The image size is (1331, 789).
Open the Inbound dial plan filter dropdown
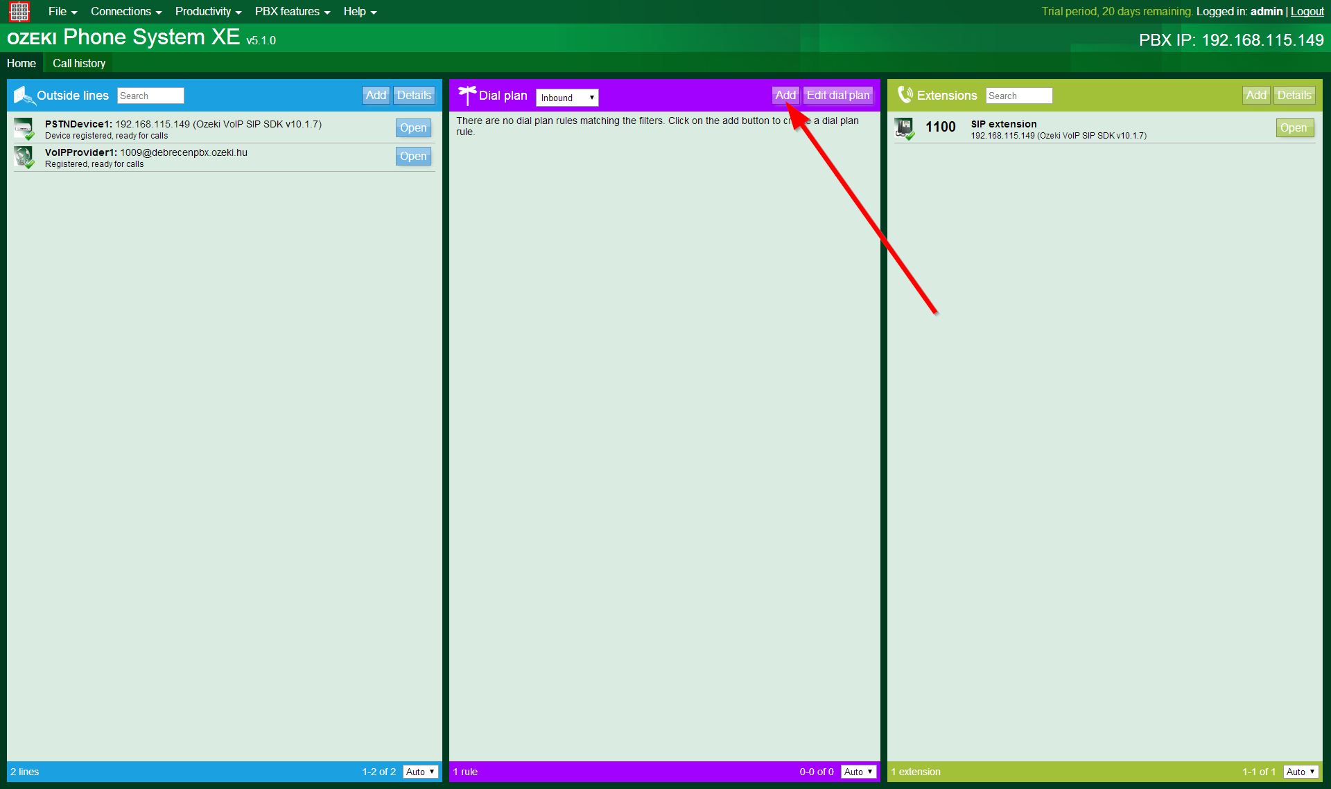[567, 97]
